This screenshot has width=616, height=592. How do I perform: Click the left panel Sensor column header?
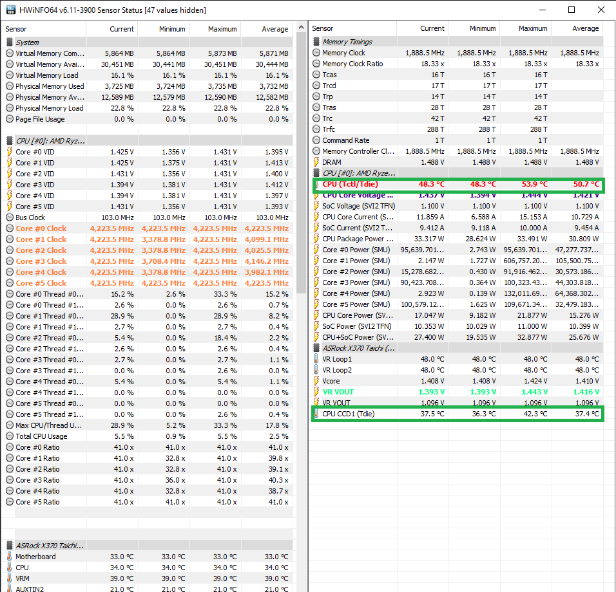pos(44,29)
